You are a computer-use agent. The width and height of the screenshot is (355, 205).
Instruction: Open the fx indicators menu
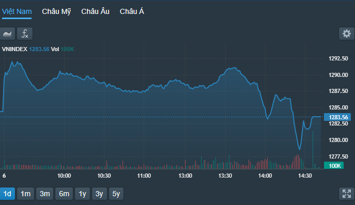coord(25,34)
